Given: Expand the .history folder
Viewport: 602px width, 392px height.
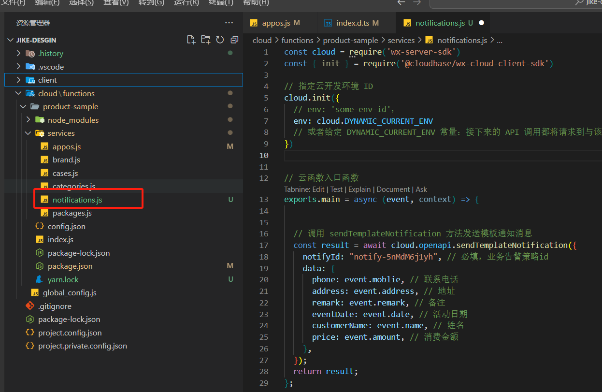Looking at the screenshot, I should coord(50,53).
